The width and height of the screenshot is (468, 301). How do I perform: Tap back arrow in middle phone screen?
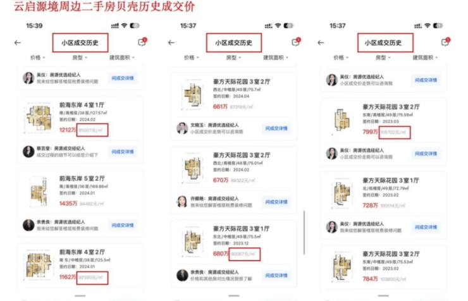pyautogui.click(x=171, y=43)
